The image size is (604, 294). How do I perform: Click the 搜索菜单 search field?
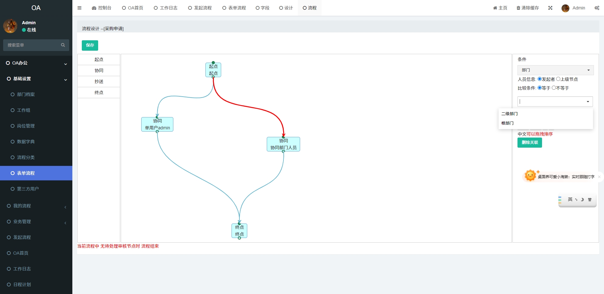31,45
